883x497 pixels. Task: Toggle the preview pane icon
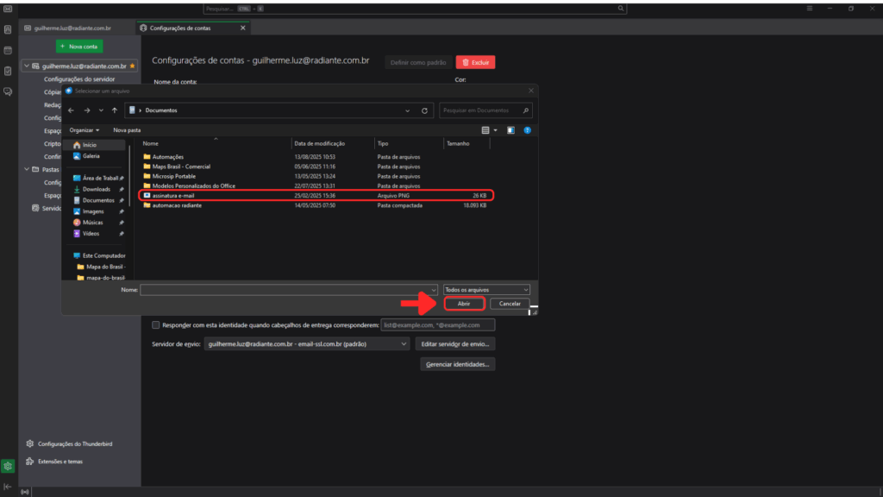510,130
